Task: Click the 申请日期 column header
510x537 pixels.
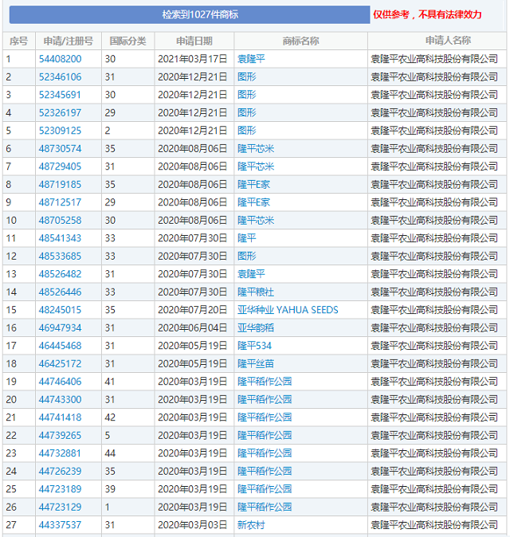Action: tap(194, 41)
